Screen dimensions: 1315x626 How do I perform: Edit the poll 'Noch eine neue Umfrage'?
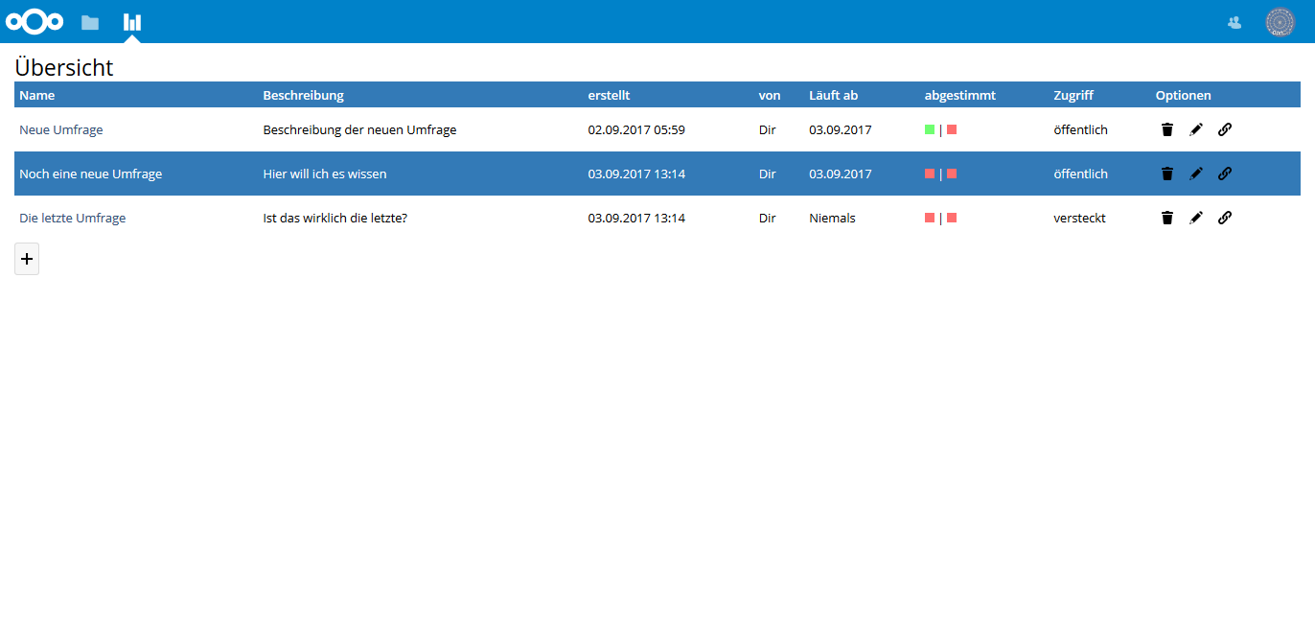[1195, 174]
